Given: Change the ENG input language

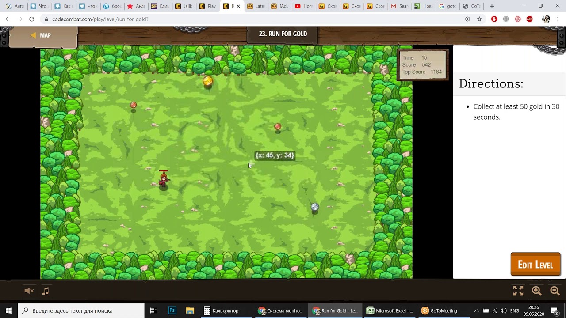Looking at the screenshot, I should coord(515,310).
